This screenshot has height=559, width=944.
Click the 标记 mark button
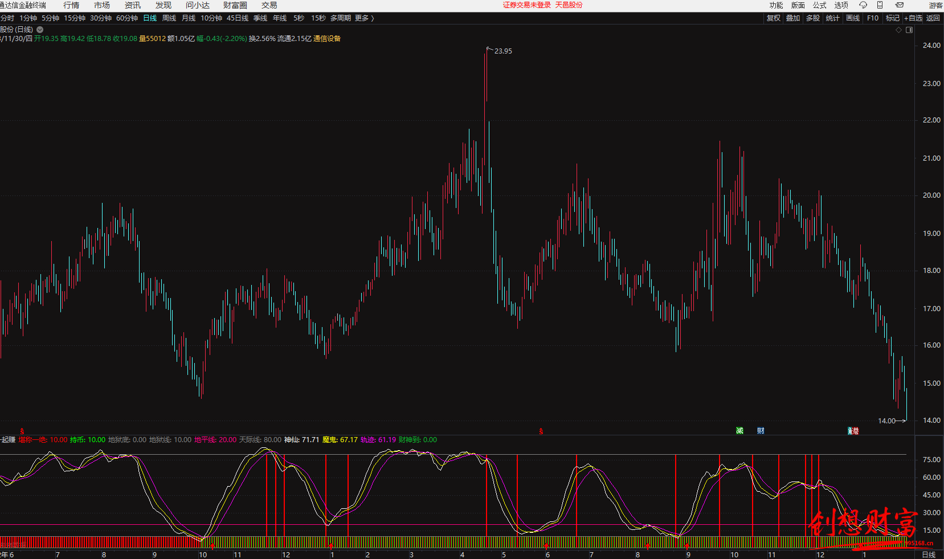point(893,18)
